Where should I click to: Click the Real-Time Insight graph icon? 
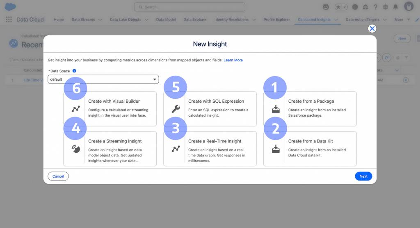[x=176, y=149]
